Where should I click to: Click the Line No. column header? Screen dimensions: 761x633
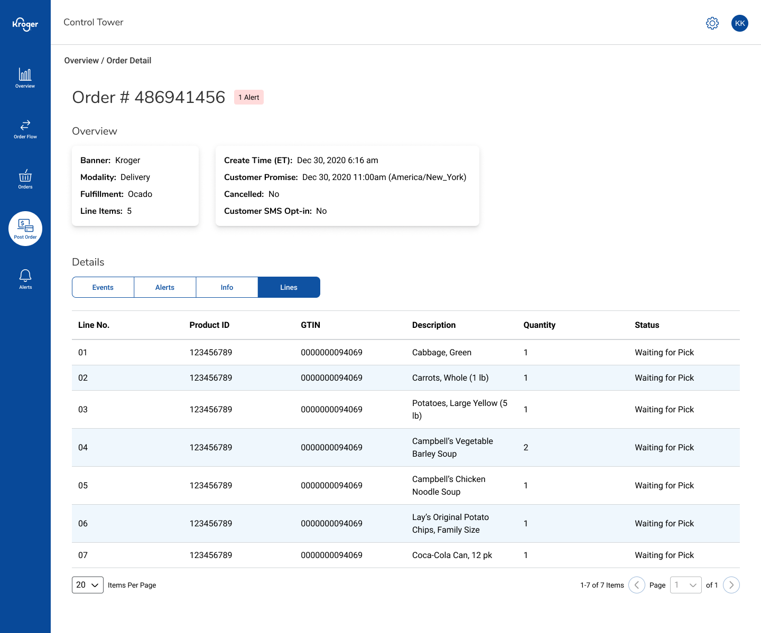point(94,325)
